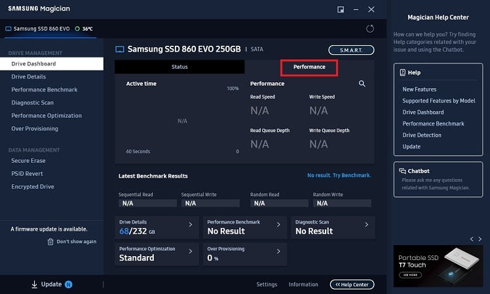
Task: Open Supported Features by Model help topic
Action: [x=439, y=101]
